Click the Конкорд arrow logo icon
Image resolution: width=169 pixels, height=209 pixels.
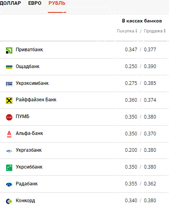[x=9, y=201]
